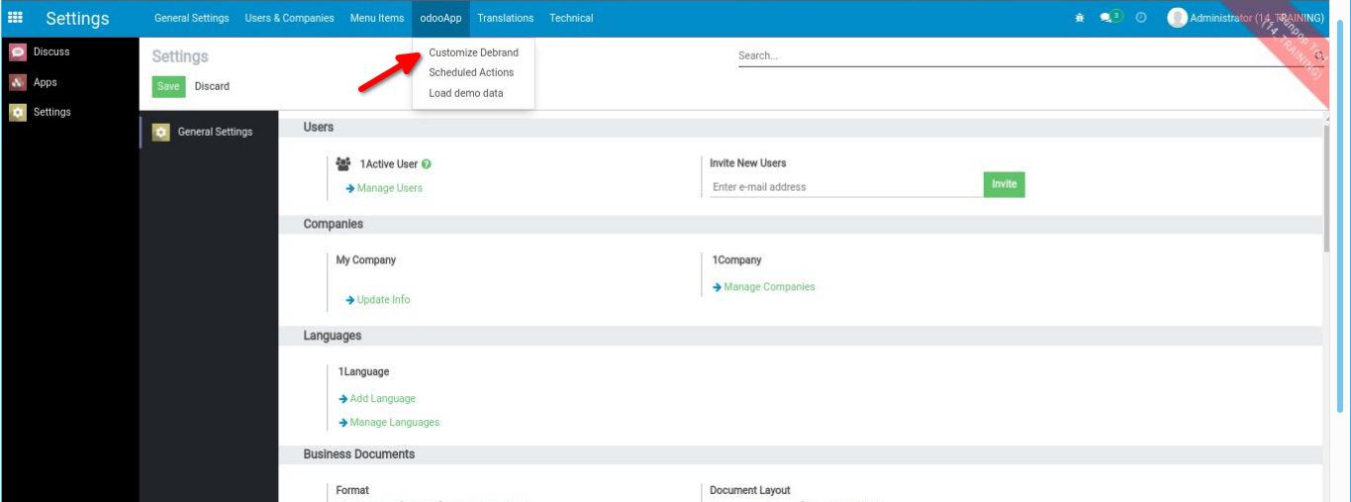Expand the Technical menu
This screenshot has width=1351, height=502.
[x=571, y=18]
